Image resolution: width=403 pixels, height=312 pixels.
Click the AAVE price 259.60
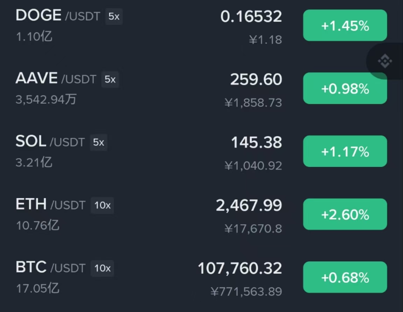(256, 79)
